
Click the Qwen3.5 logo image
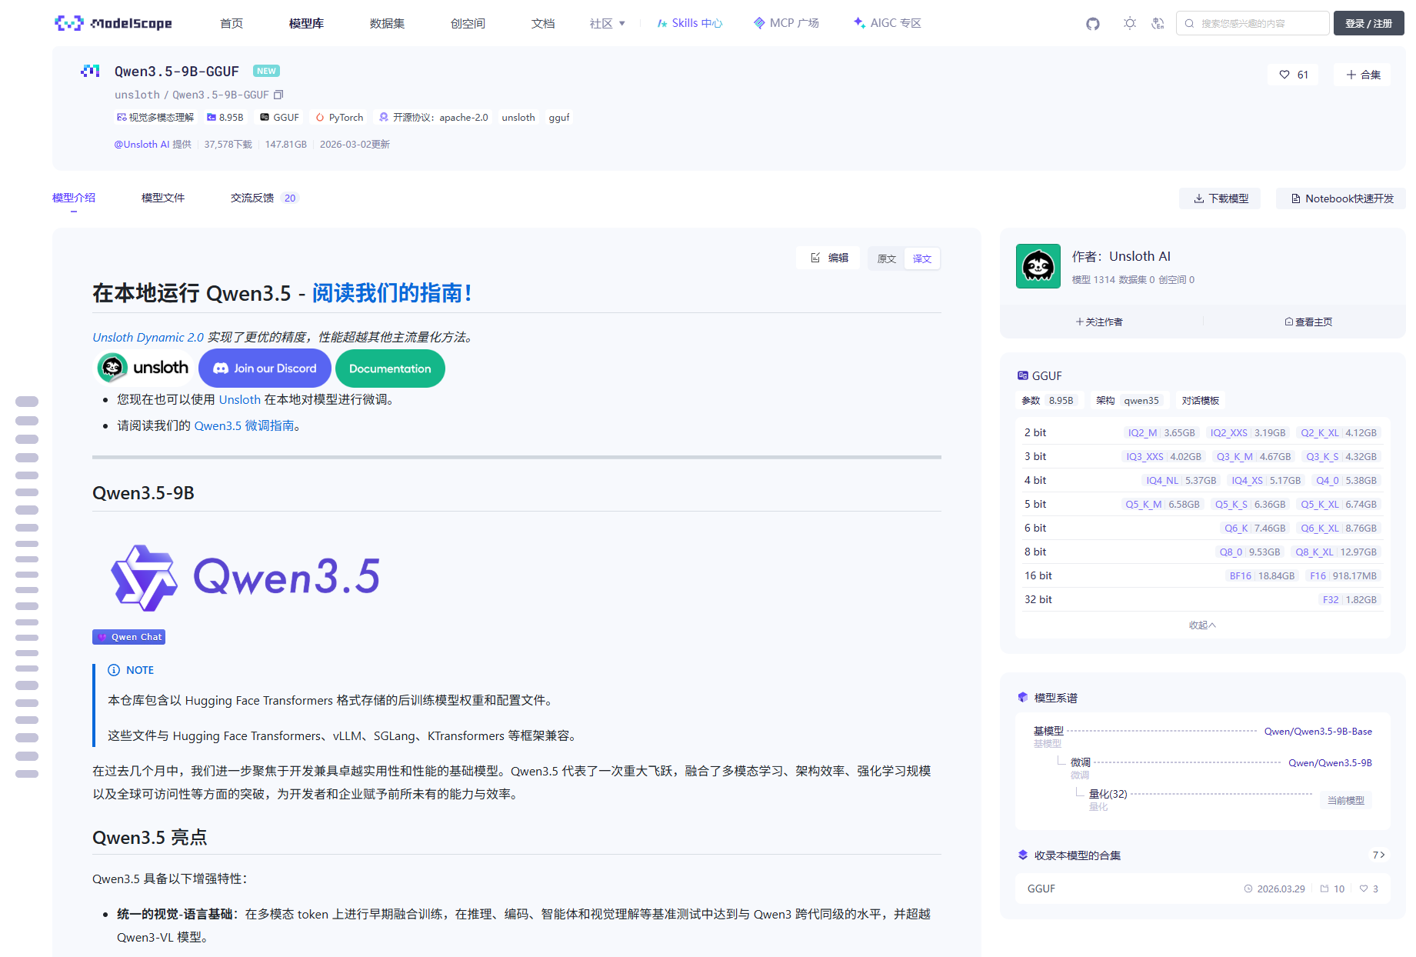245,577
